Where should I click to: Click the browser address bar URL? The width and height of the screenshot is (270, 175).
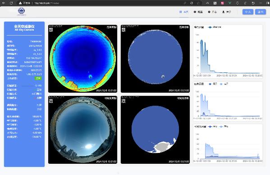click(47, 3)
